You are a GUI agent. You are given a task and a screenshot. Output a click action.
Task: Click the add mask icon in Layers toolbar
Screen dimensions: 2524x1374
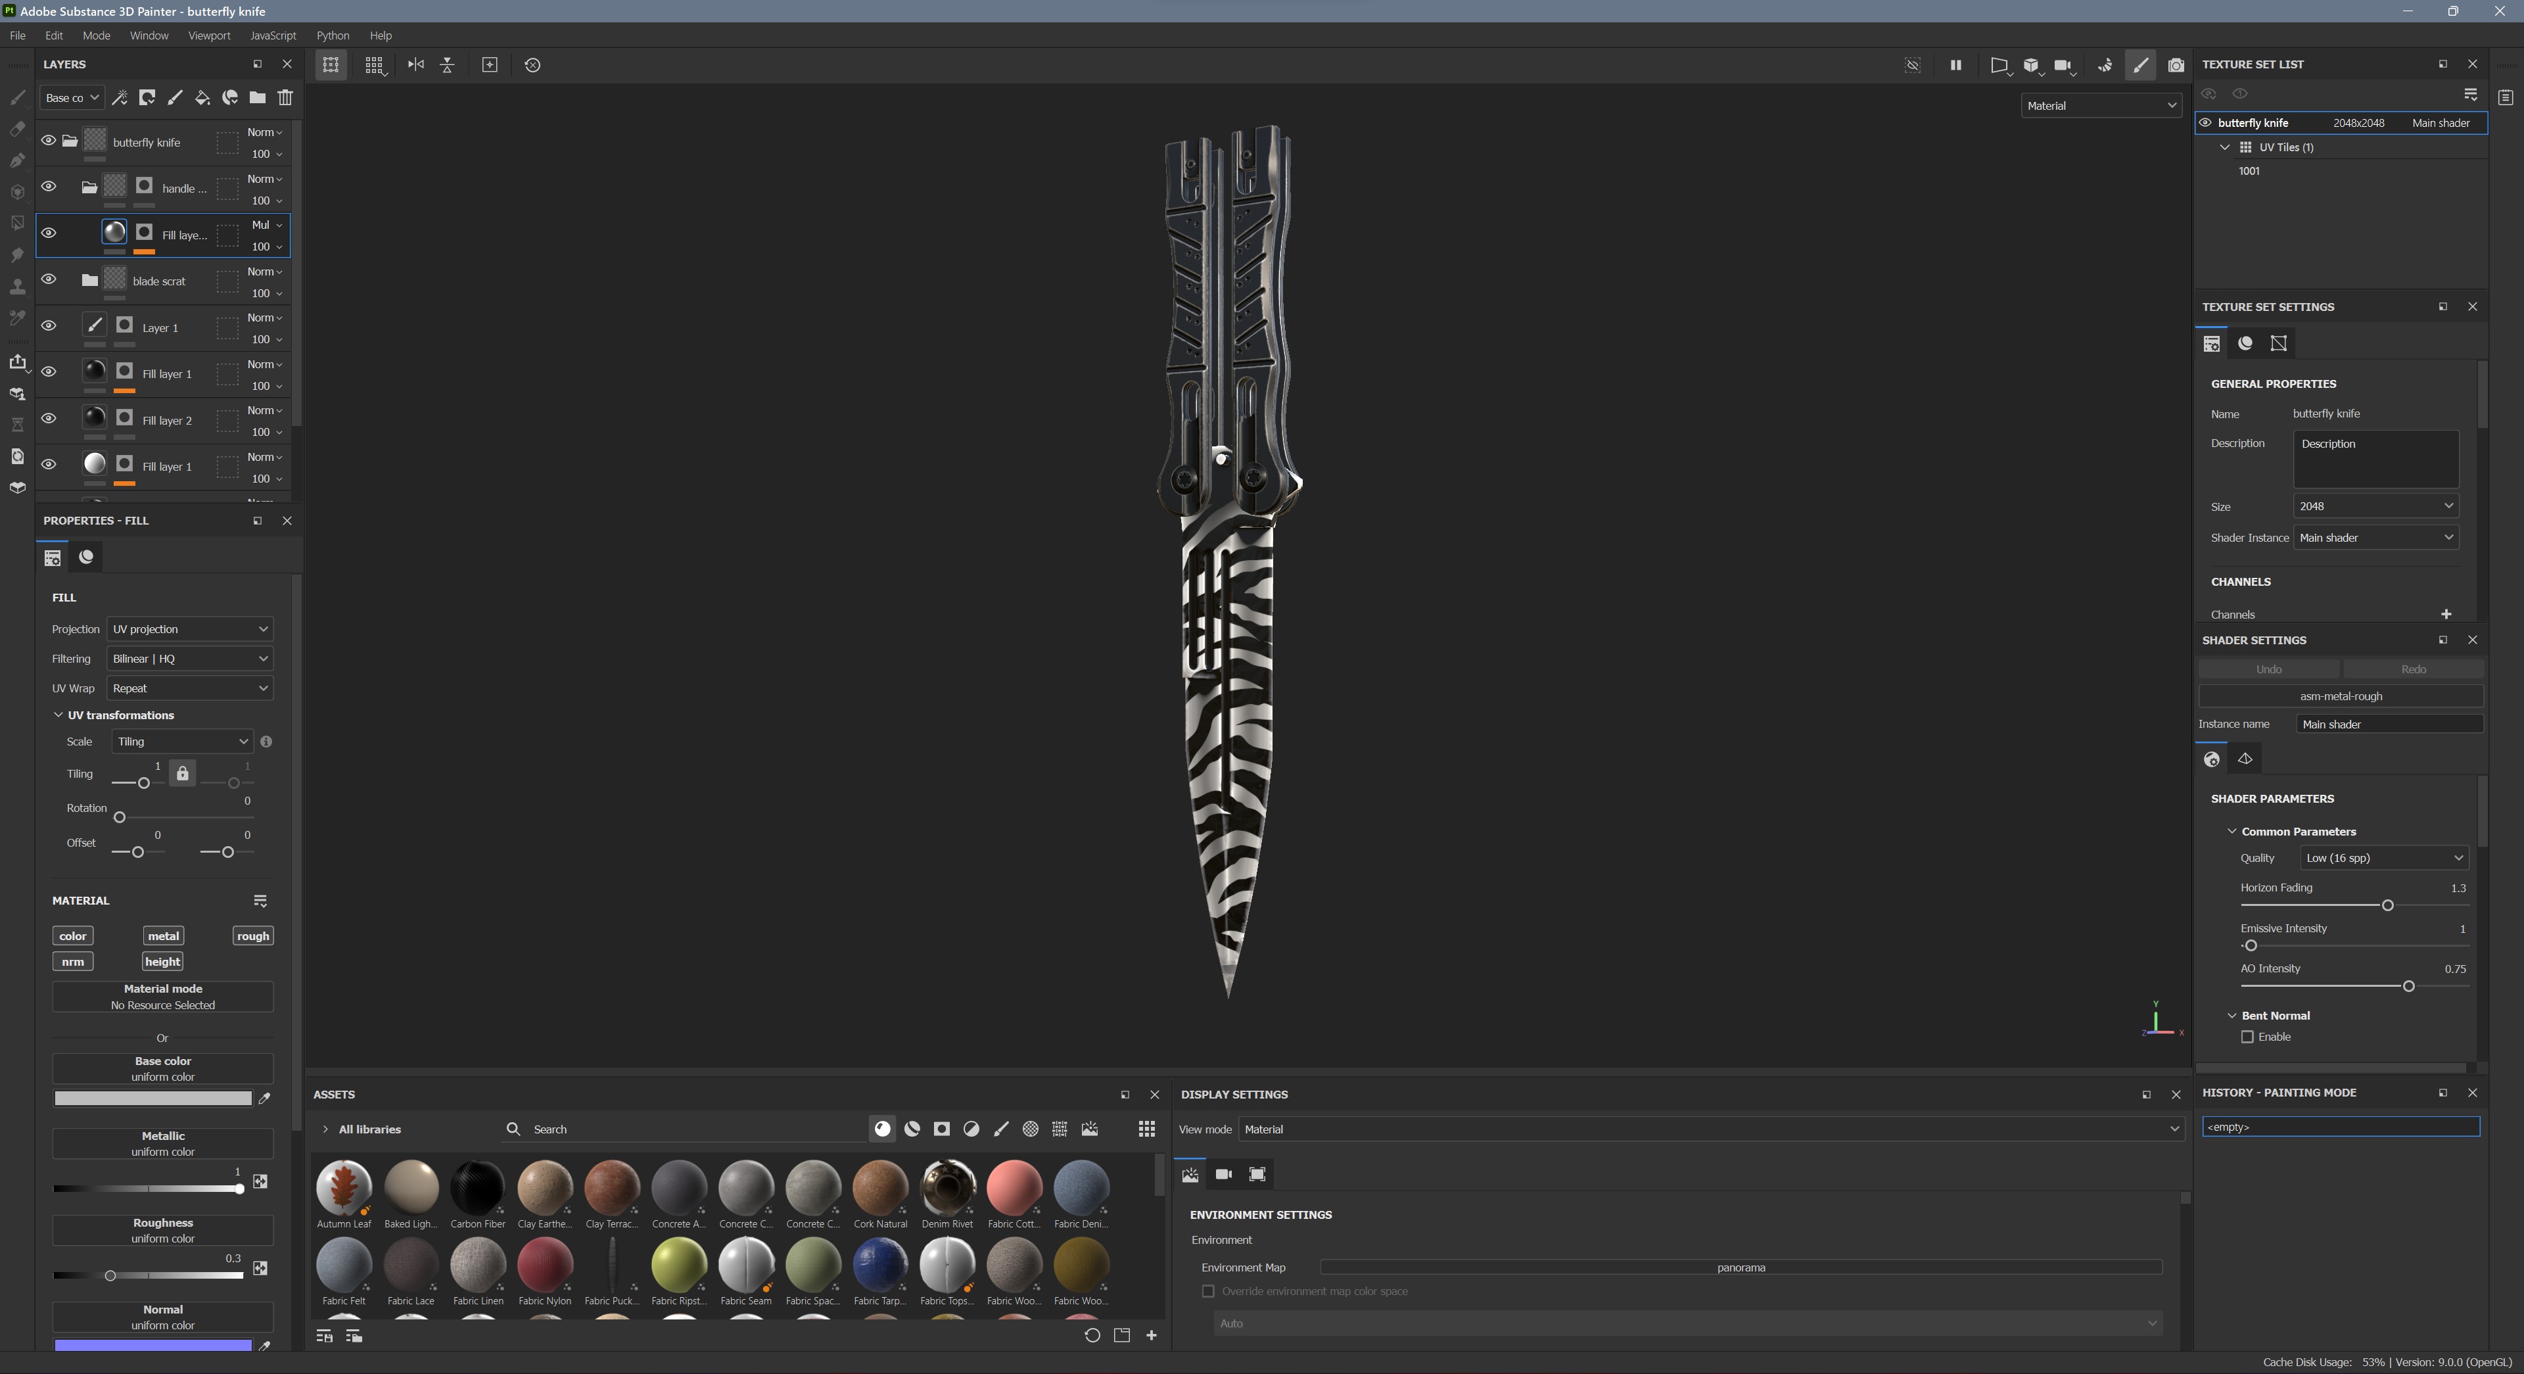pyautogui.click(x=147, y=98)
